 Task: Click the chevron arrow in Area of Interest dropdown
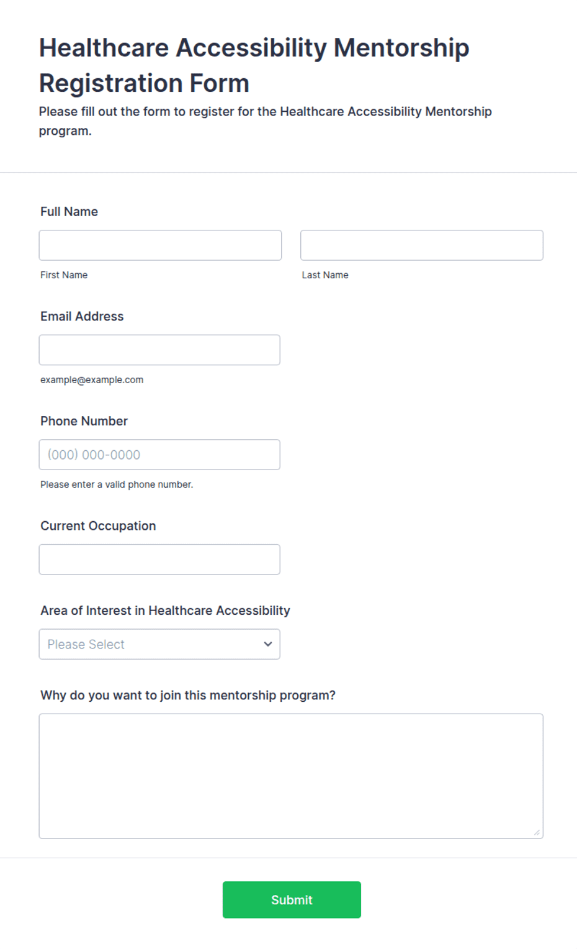[x=268, y=644]
